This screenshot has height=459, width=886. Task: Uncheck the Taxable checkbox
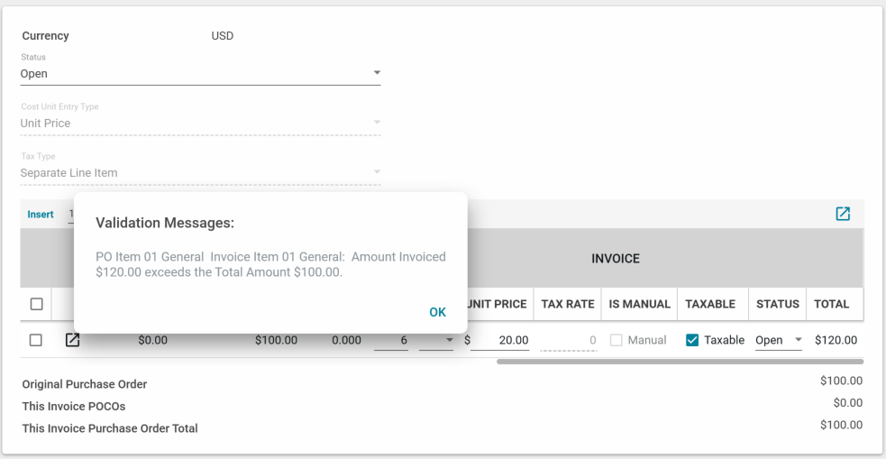(692, 340)
